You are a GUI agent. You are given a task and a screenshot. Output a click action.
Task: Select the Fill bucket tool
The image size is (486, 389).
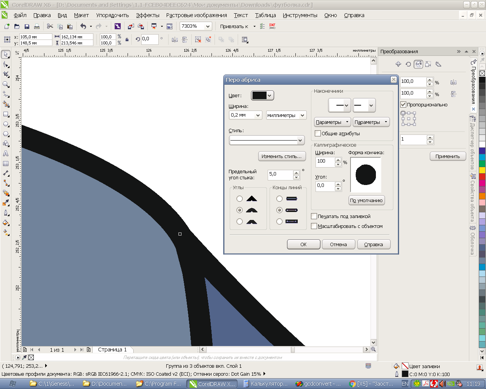[x=6, y=223]
